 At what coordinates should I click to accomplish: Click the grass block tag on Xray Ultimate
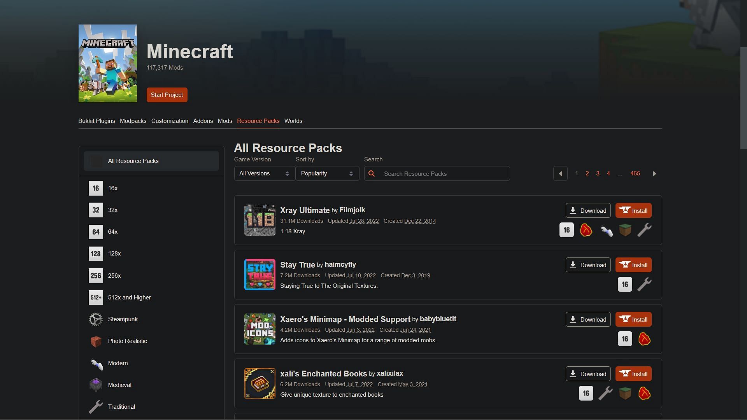click(625, 230)
